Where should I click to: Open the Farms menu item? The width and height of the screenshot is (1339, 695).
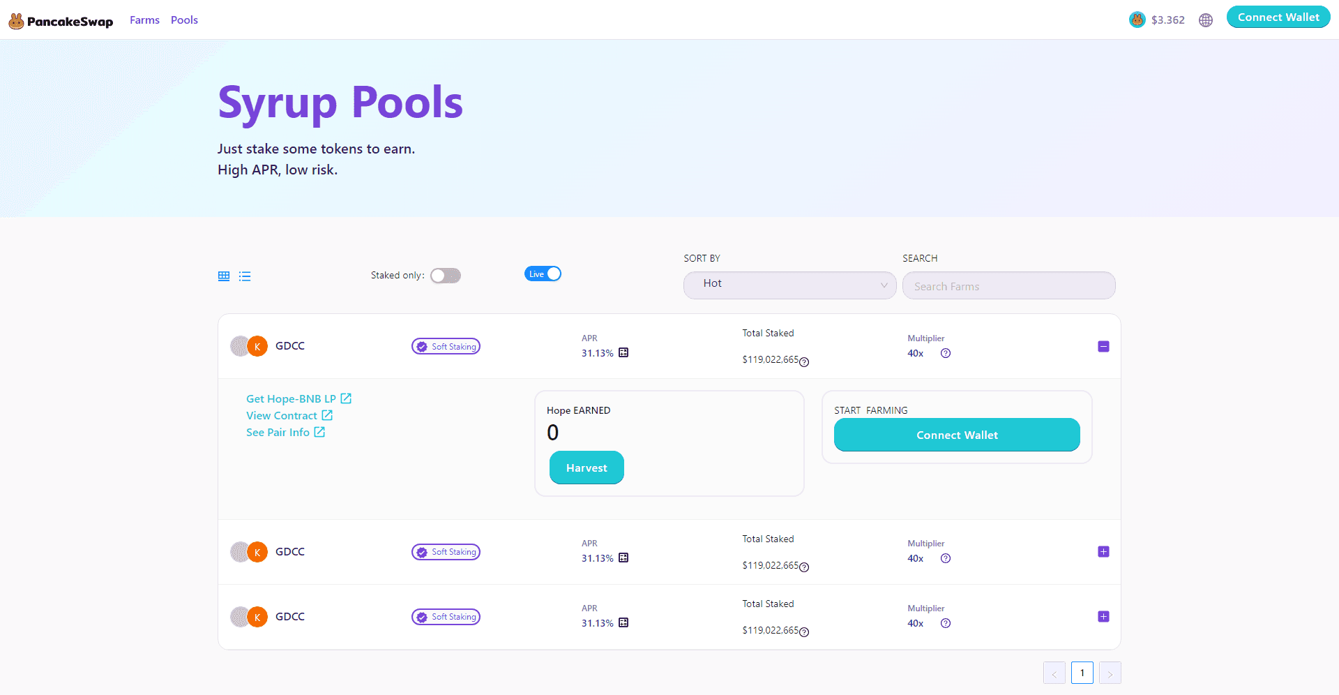tap(144, 20)
